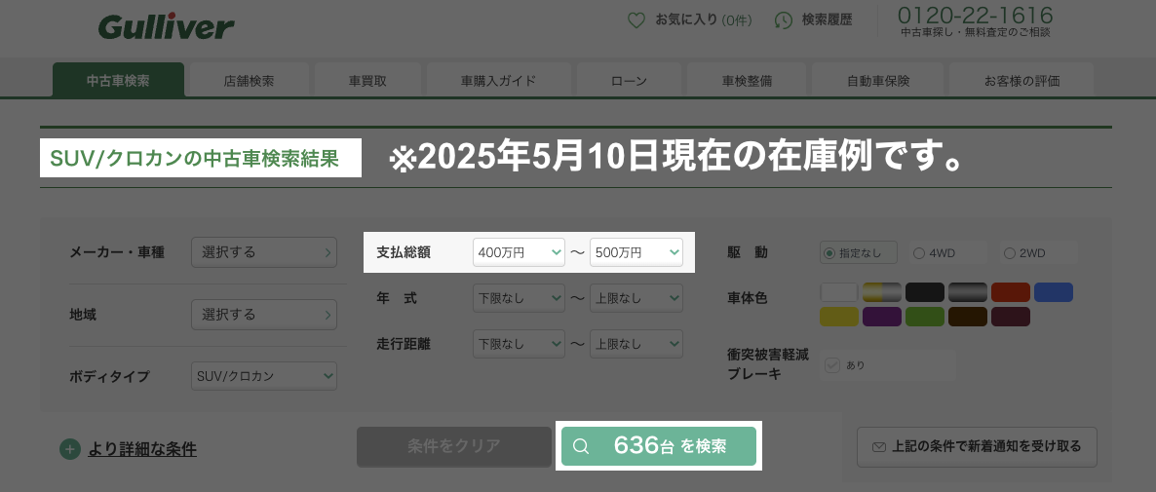1156x492 pixels.
Task: Click the clock icon for 検索履歴
Action: pyautogui.click(x=783, y=20)
